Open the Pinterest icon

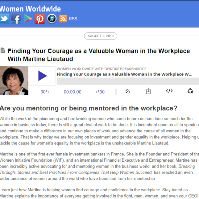[40, 19]
